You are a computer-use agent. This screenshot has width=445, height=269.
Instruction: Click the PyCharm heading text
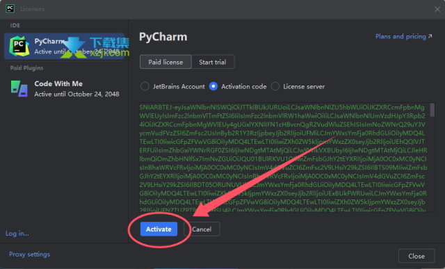pyautogui.click(x=163, y=37)
